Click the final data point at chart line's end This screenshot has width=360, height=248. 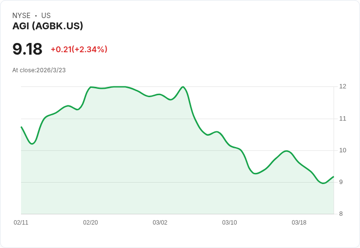point(333,177)
